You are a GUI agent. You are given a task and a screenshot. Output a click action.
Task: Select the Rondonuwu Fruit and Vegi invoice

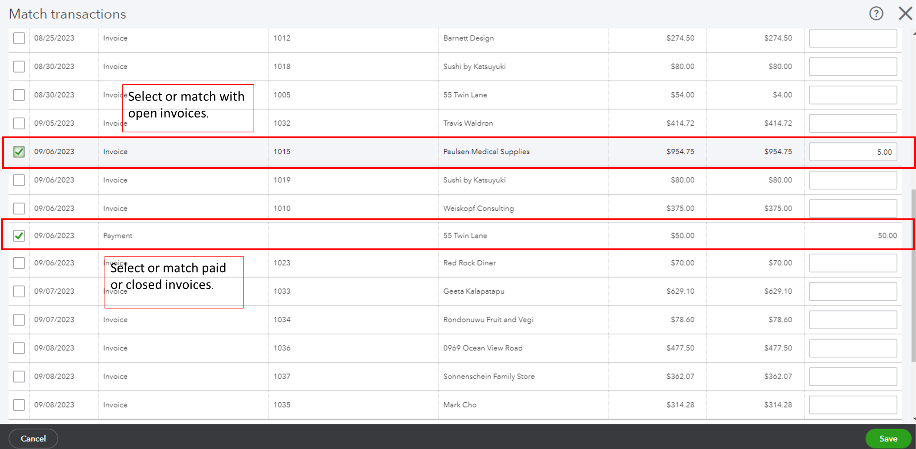pos(19,319)
